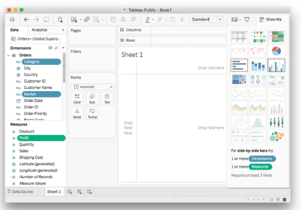The image size is (302, 210).
Task: Click the Duplicate sheet icon
Action: pyautogui.click(x=87, y=19)
